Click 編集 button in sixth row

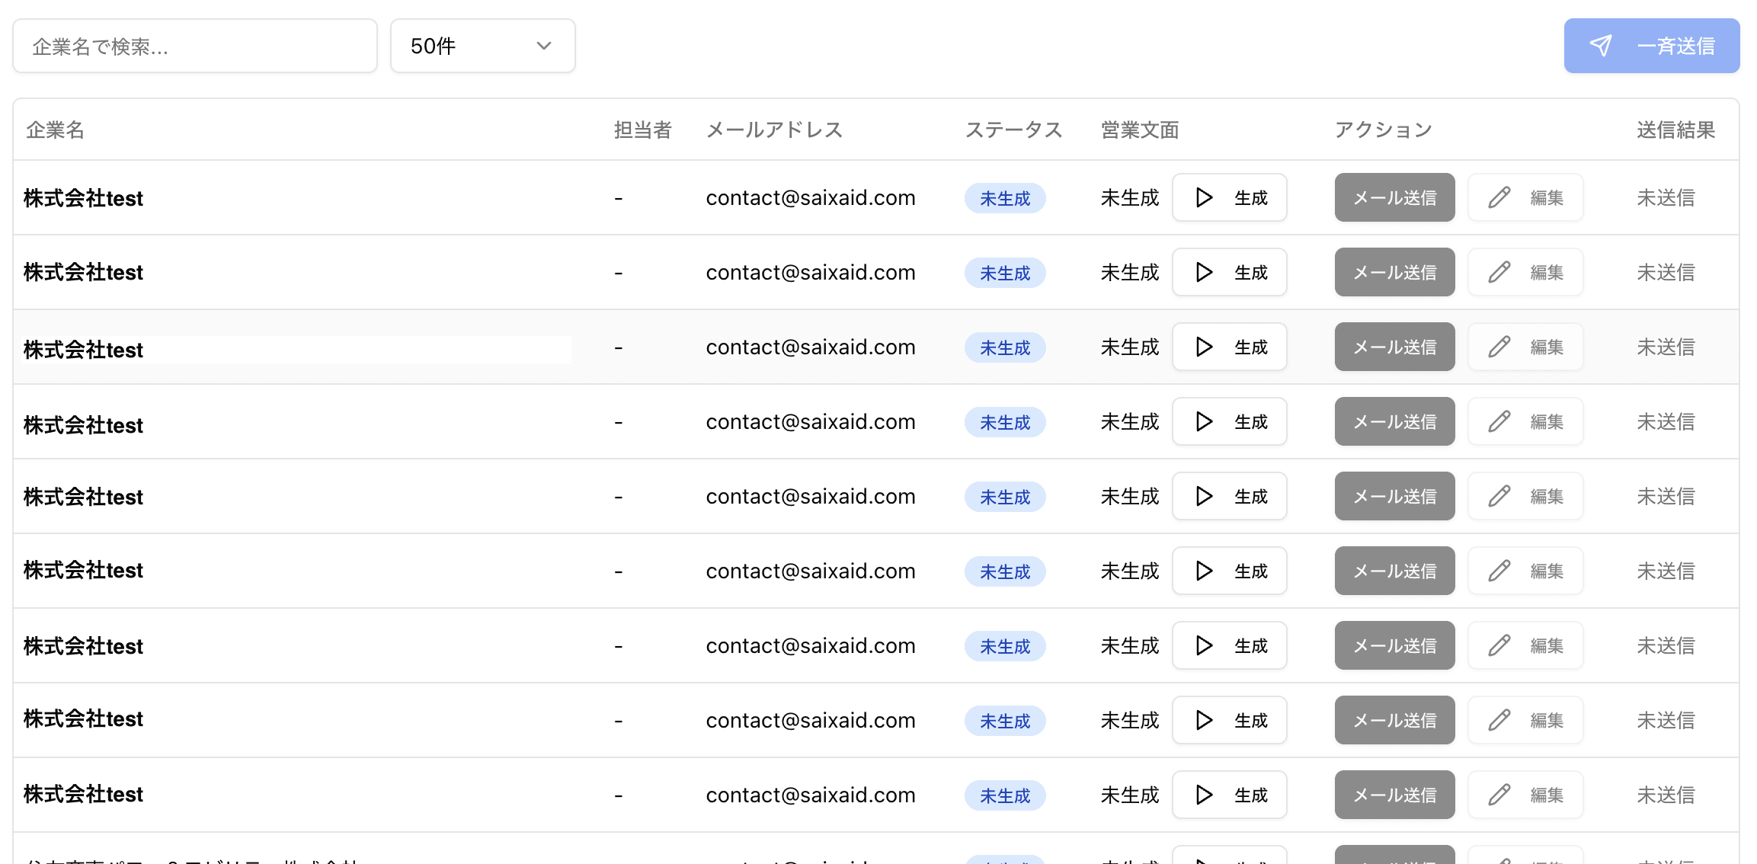pyautogui.click(x=1525, y=571)
